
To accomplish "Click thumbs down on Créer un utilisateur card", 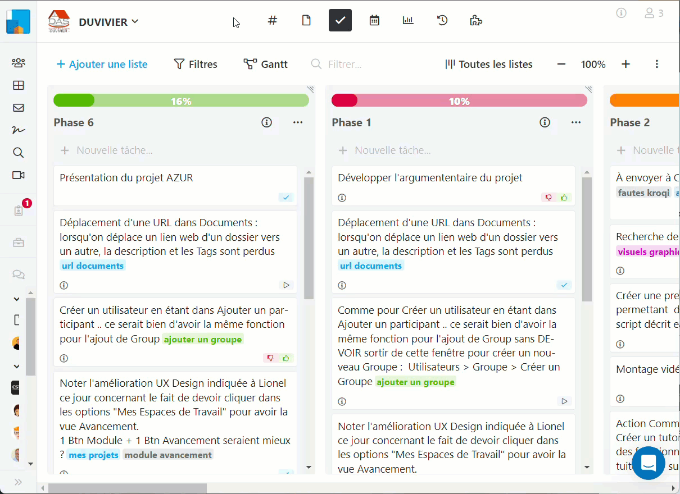I will point(270,358).
